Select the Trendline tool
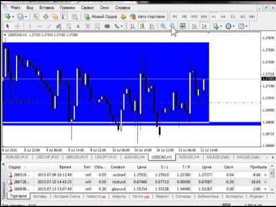The width and height of the screenshot is (276, 207). [49, 26]
